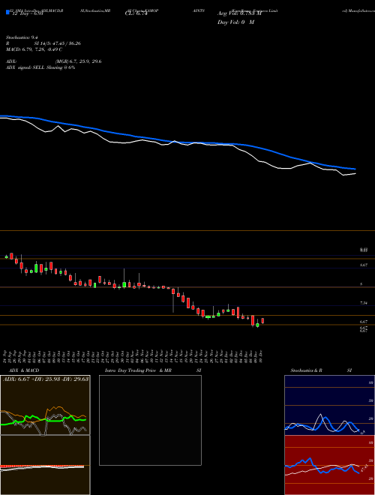Click the empty Intra Day Trading Price chart box
Image resolution: width=375 pixels, height=495 pixels.
150,420
